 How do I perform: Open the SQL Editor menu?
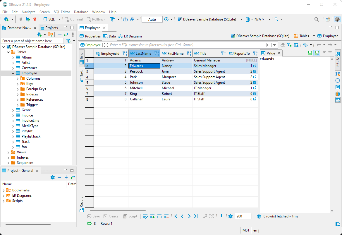[62, 12]
